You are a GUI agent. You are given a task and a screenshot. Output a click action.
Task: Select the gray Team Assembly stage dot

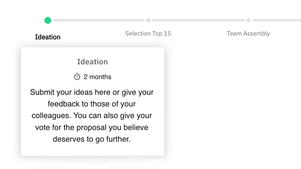click(249, 20)
